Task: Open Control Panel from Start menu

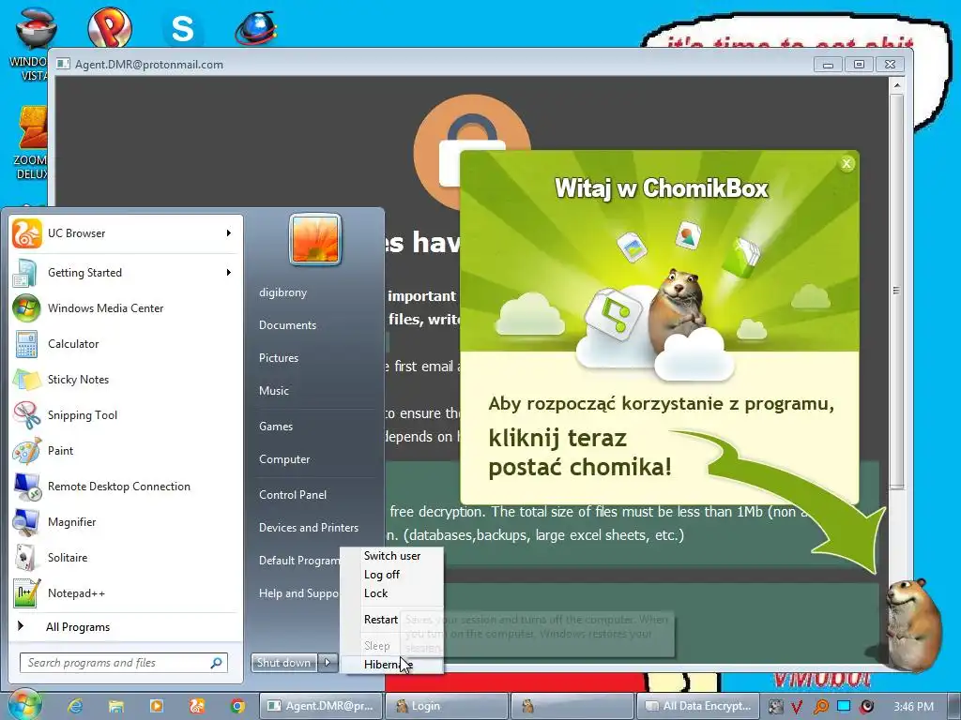Action: (293, 495)
